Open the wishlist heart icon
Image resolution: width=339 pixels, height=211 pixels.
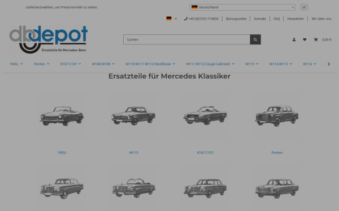coord(305,39)
